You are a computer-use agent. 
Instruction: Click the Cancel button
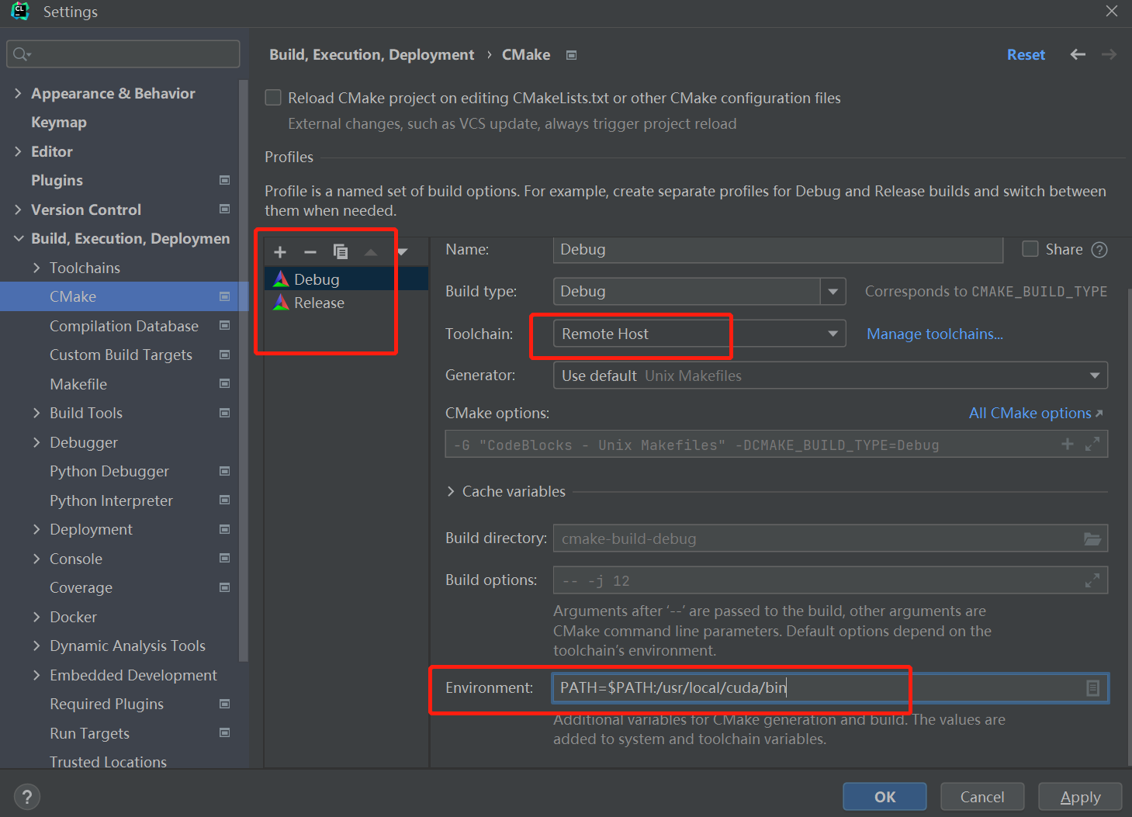(982, 797)
